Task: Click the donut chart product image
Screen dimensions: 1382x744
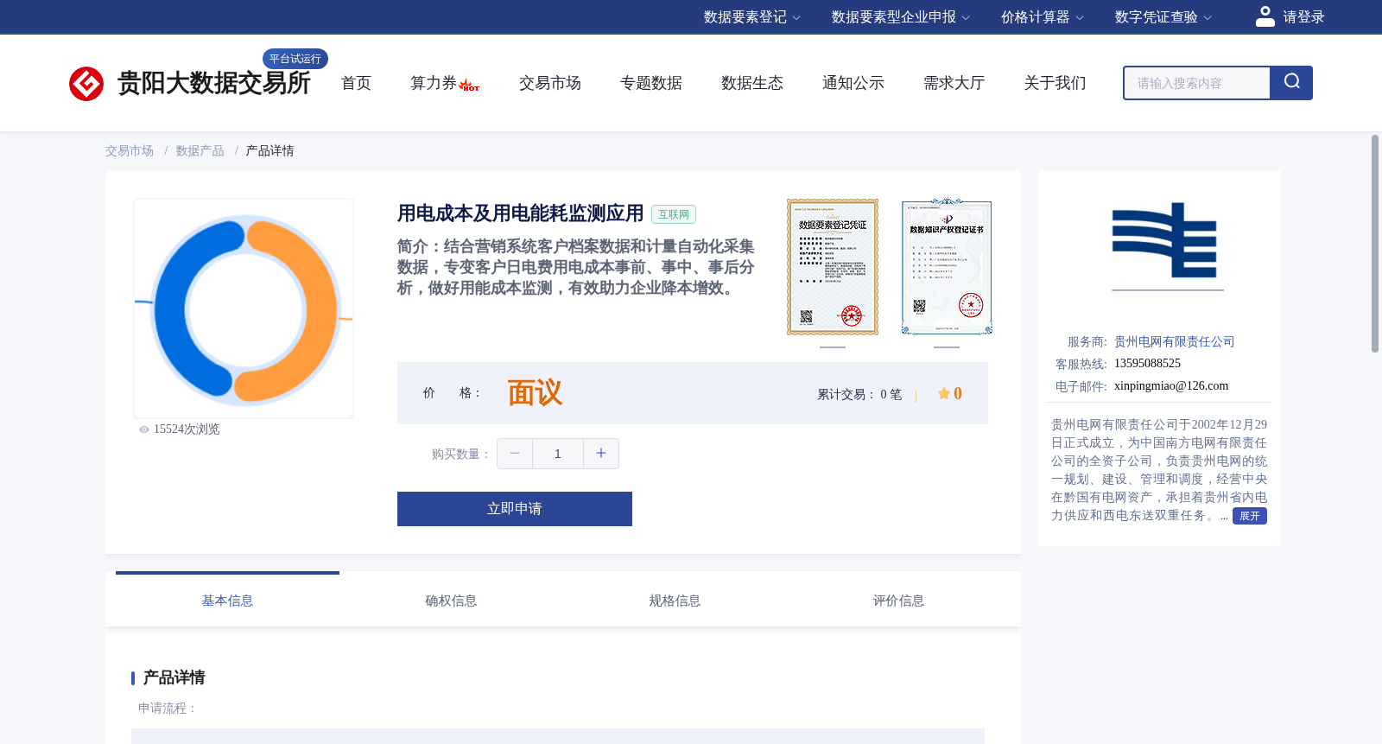Action: (244, 308)
